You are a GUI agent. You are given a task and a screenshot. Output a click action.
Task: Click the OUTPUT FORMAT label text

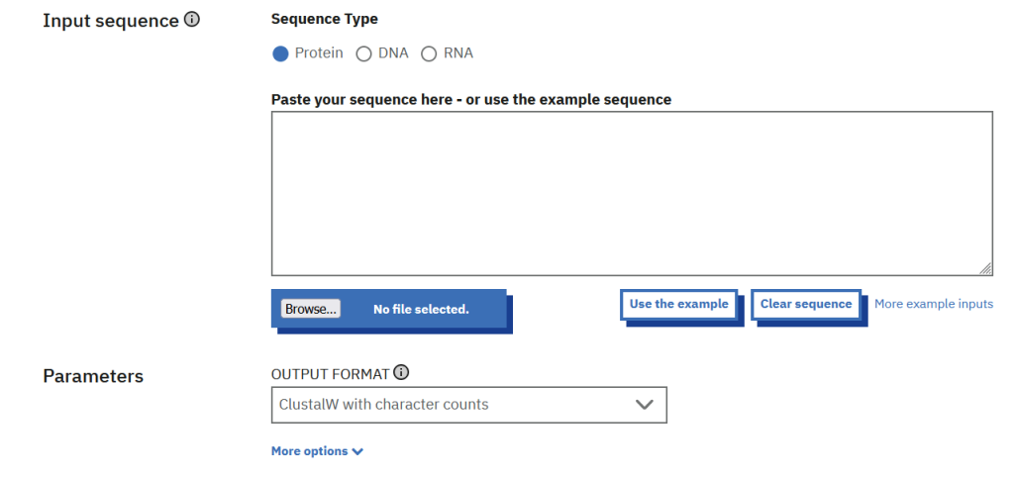330,374
